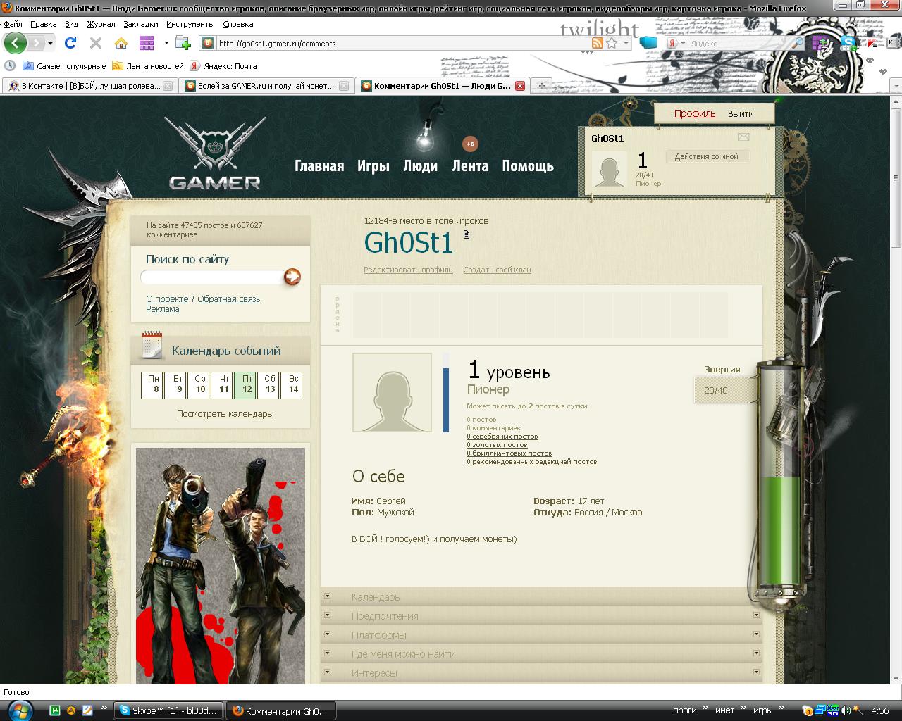
Task: Click the small note icon beside Gh0St1 heading
Action: click(x=466, y=234)
